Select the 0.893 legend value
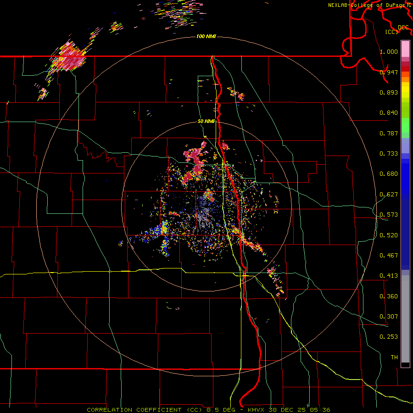This screenshot has height=413, width=413. coord(389,92)
